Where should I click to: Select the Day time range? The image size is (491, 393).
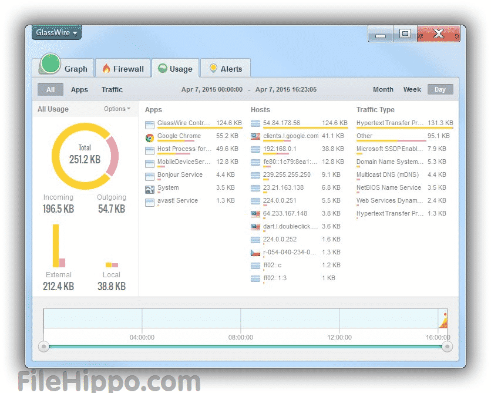(x=440, y=90)
